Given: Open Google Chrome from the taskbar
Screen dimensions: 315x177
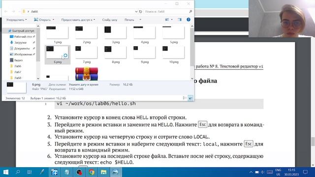Looking at the screenshot, I should 92,172.
